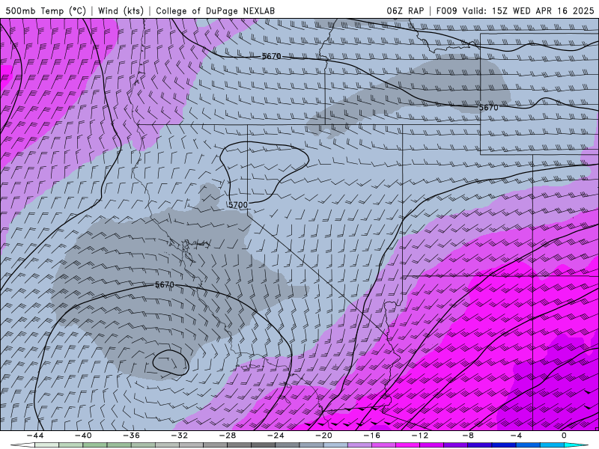Click the "-44" color scale label
Image resolution: width=599 pixels, height=449 pixels.
pos(35,436)
